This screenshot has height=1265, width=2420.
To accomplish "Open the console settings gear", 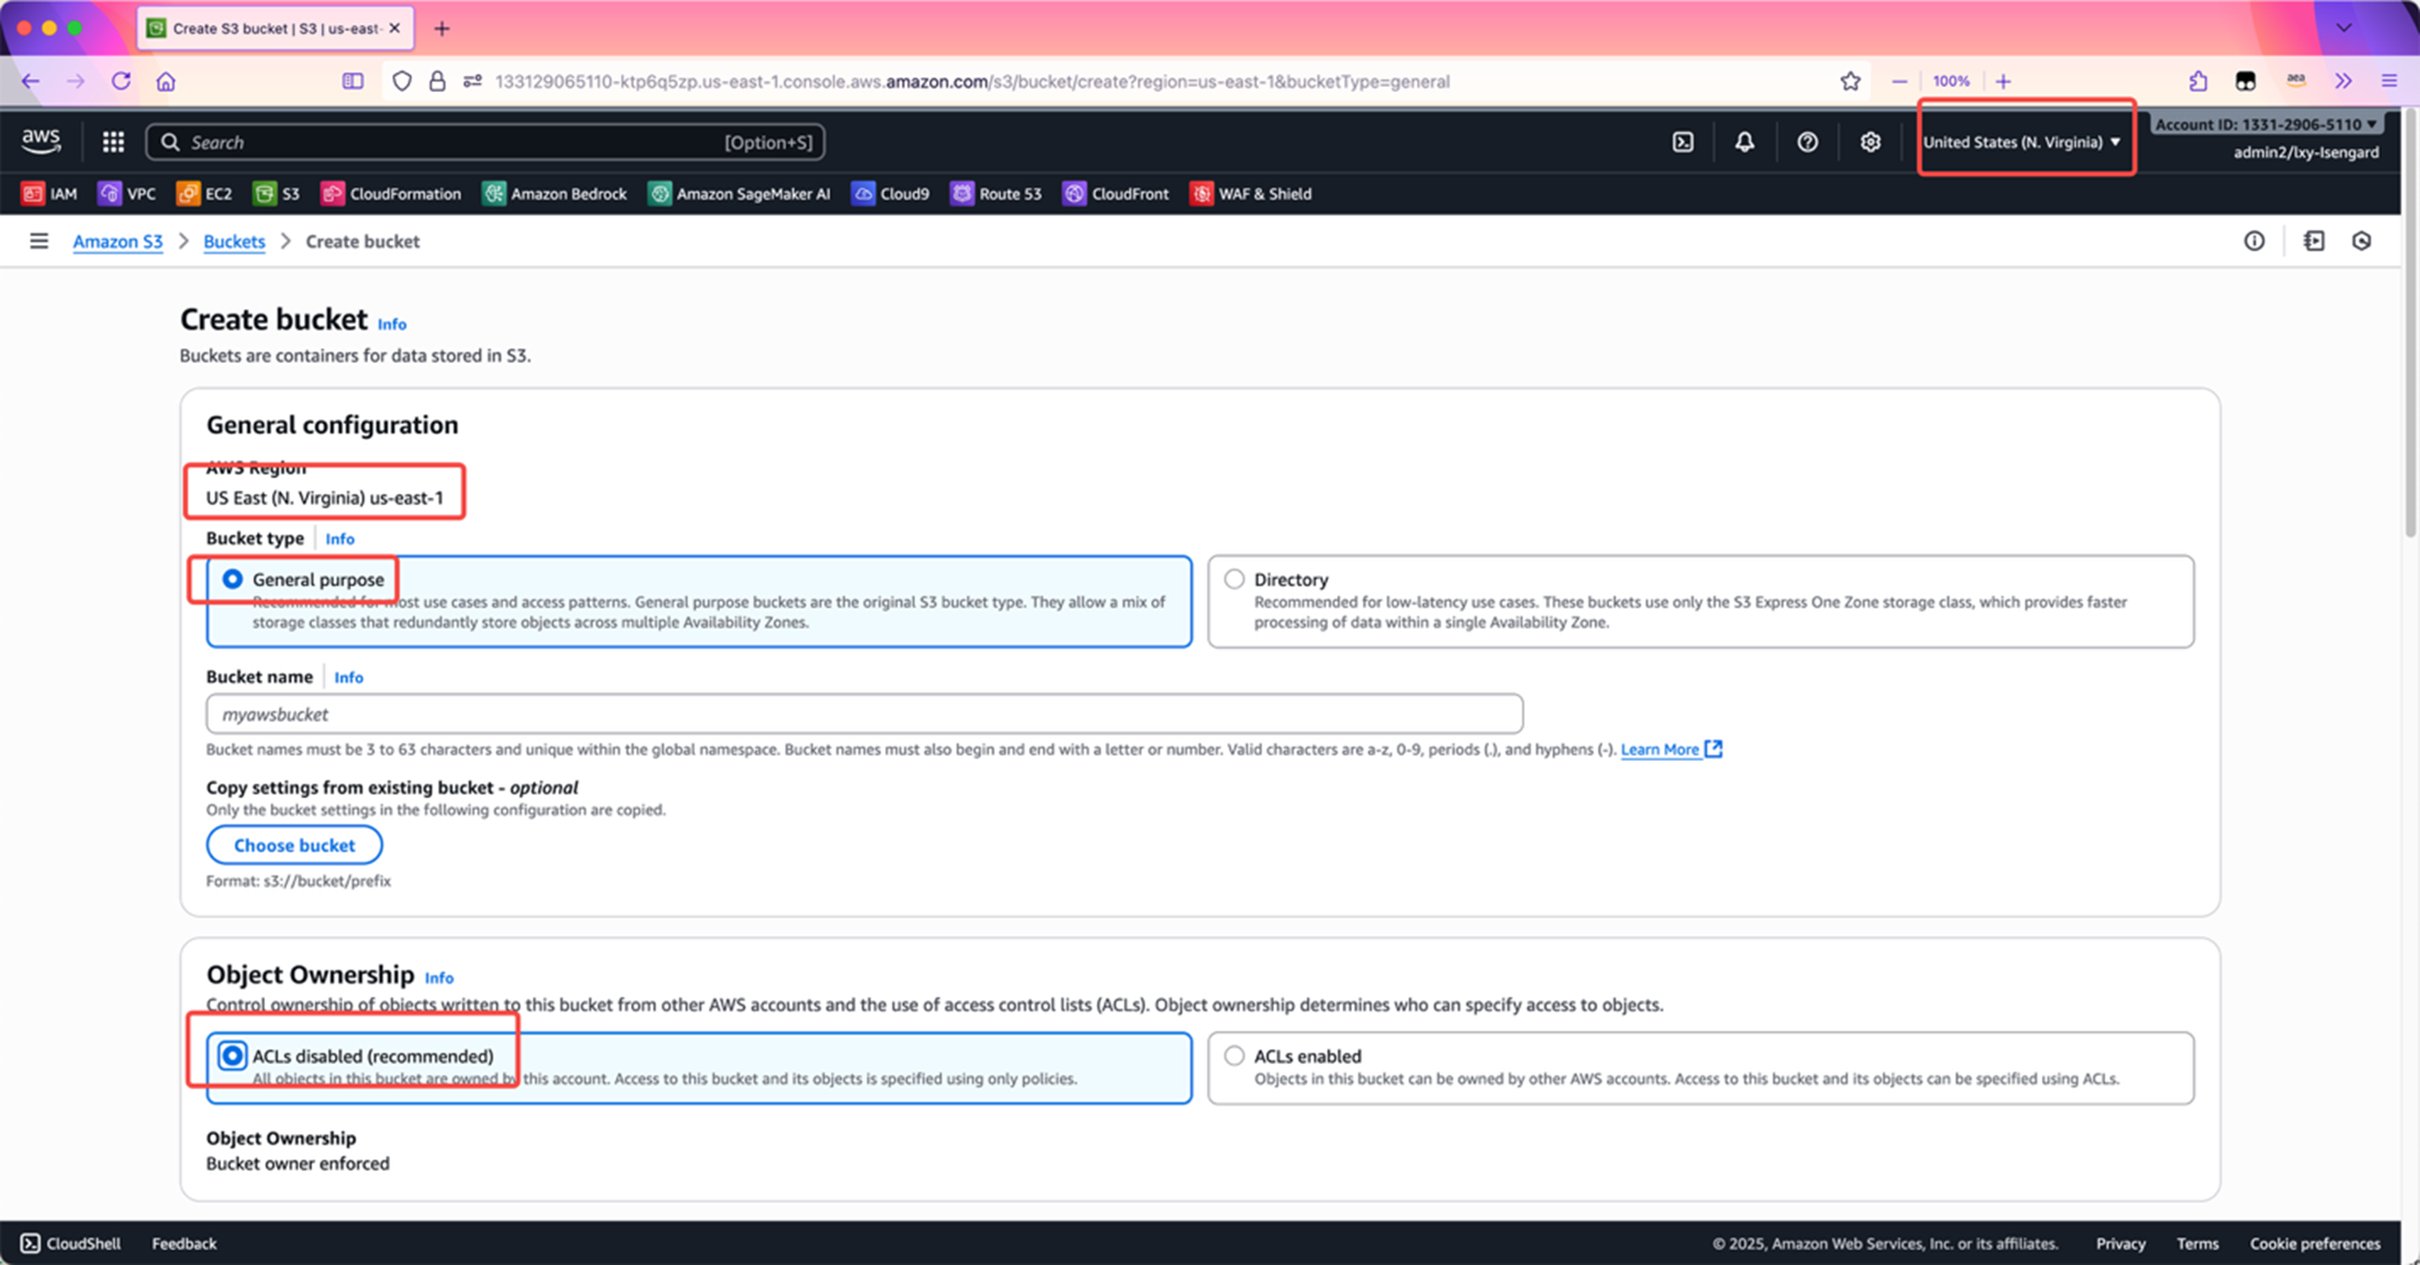I will pyautogui.click(x=1869, y=142).
